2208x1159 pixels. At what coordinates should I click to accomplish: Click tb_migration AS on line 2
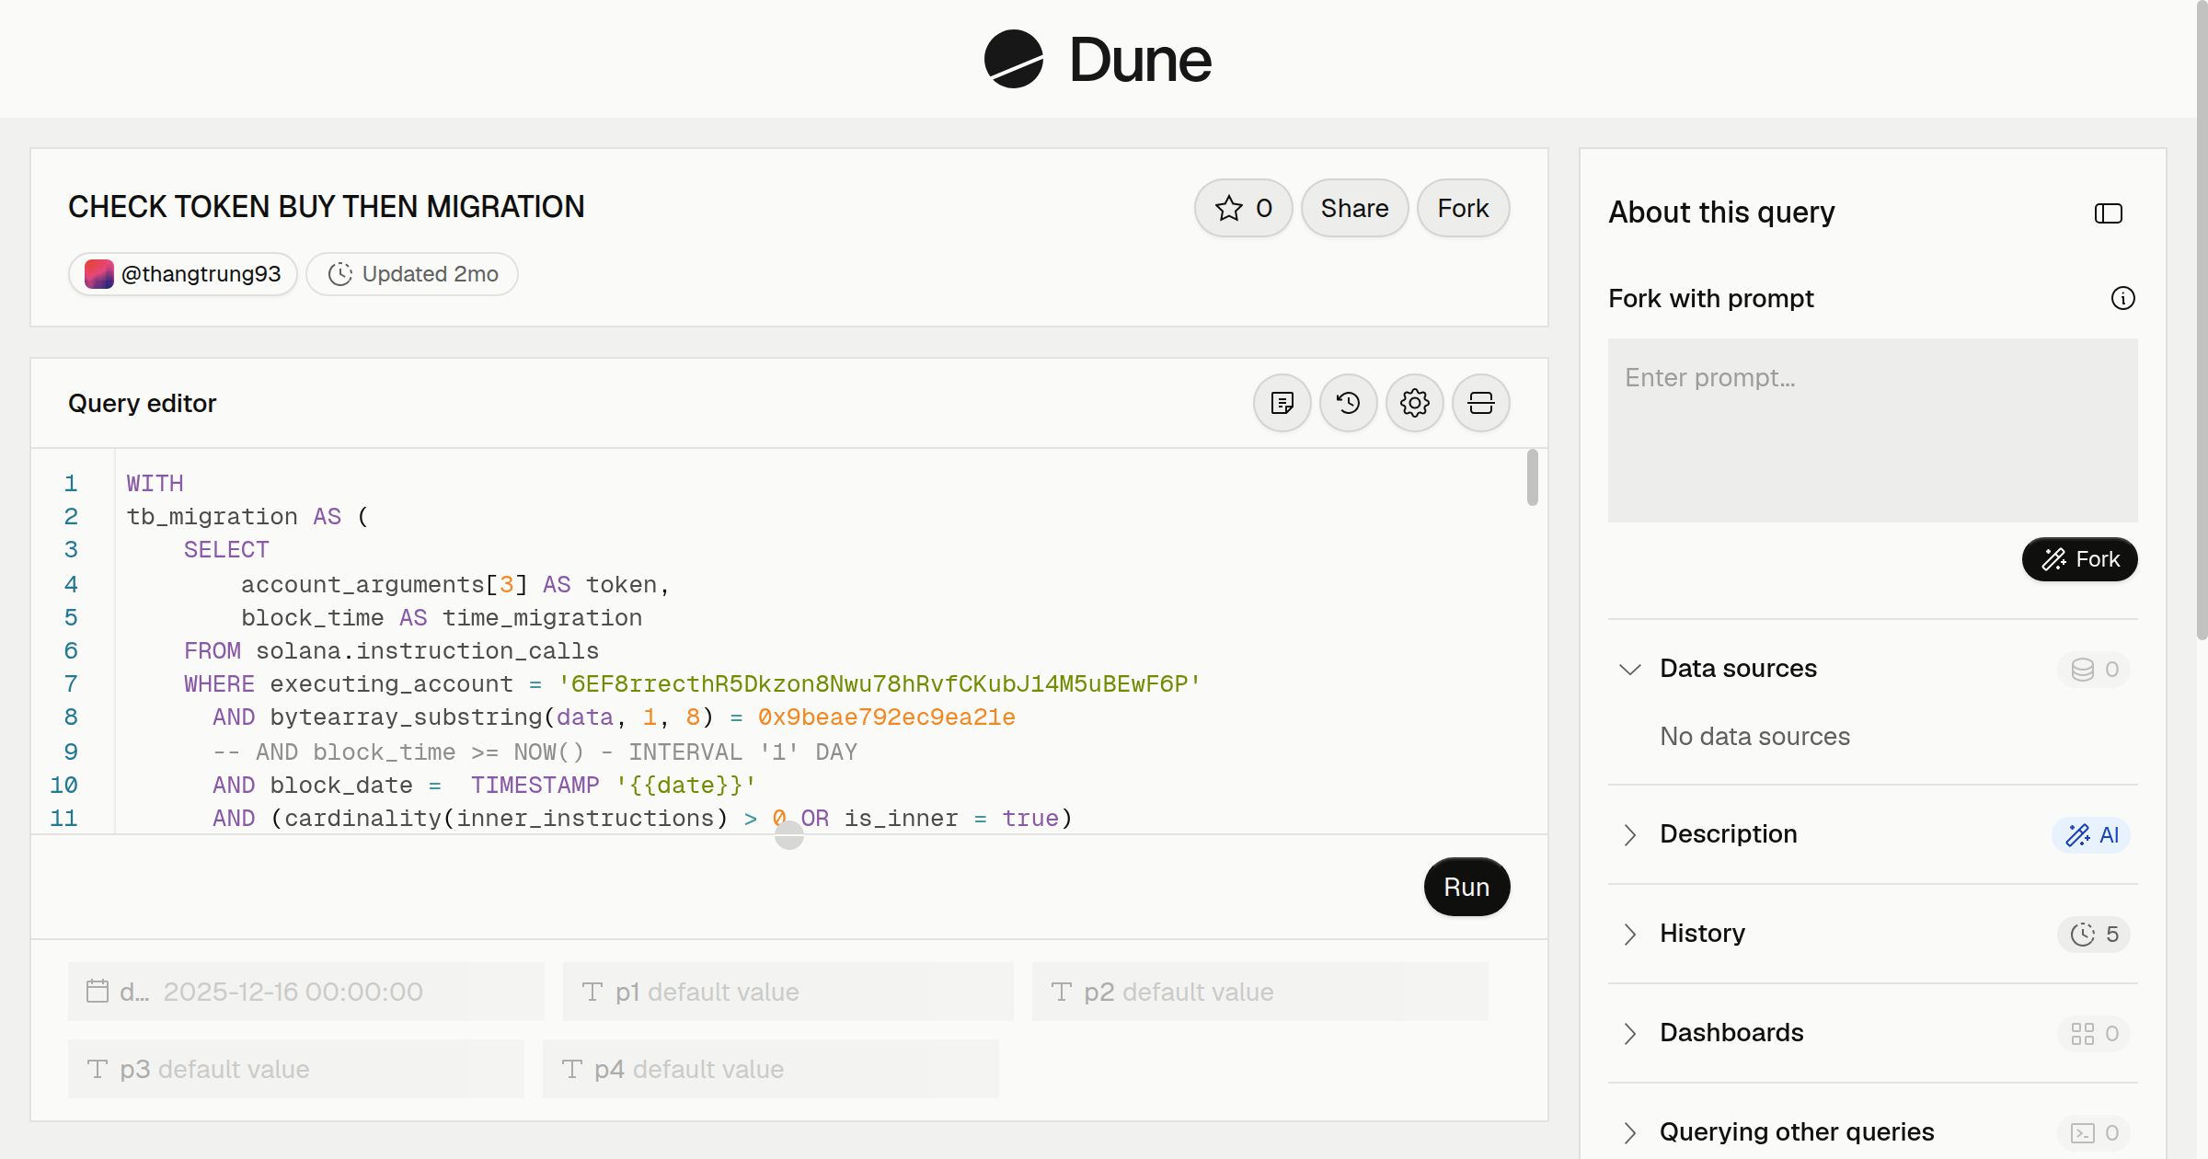click(x=234, y=517)
